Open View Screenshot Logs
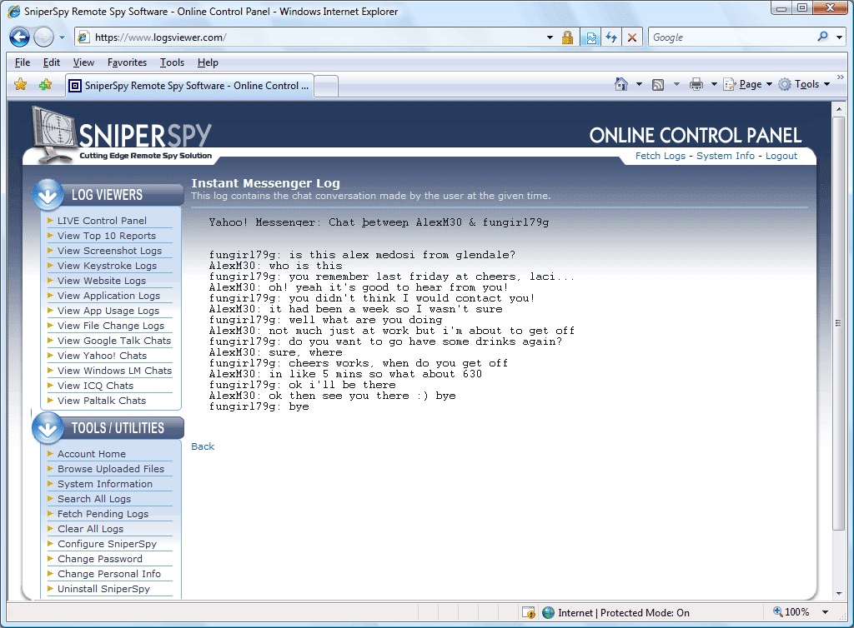Screen dimensions: 854x628 109,251
